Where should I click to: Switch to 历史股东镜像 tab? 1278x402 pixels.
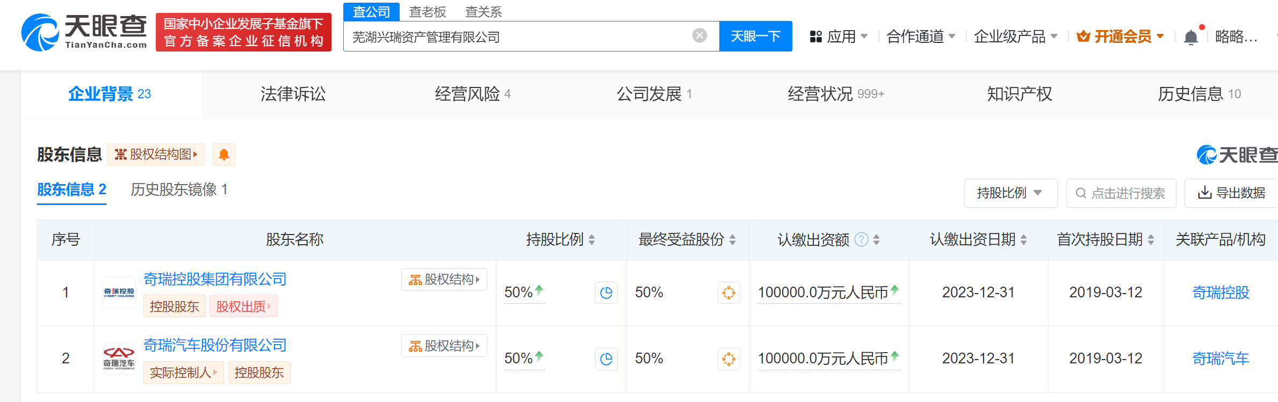click(179, 189)
